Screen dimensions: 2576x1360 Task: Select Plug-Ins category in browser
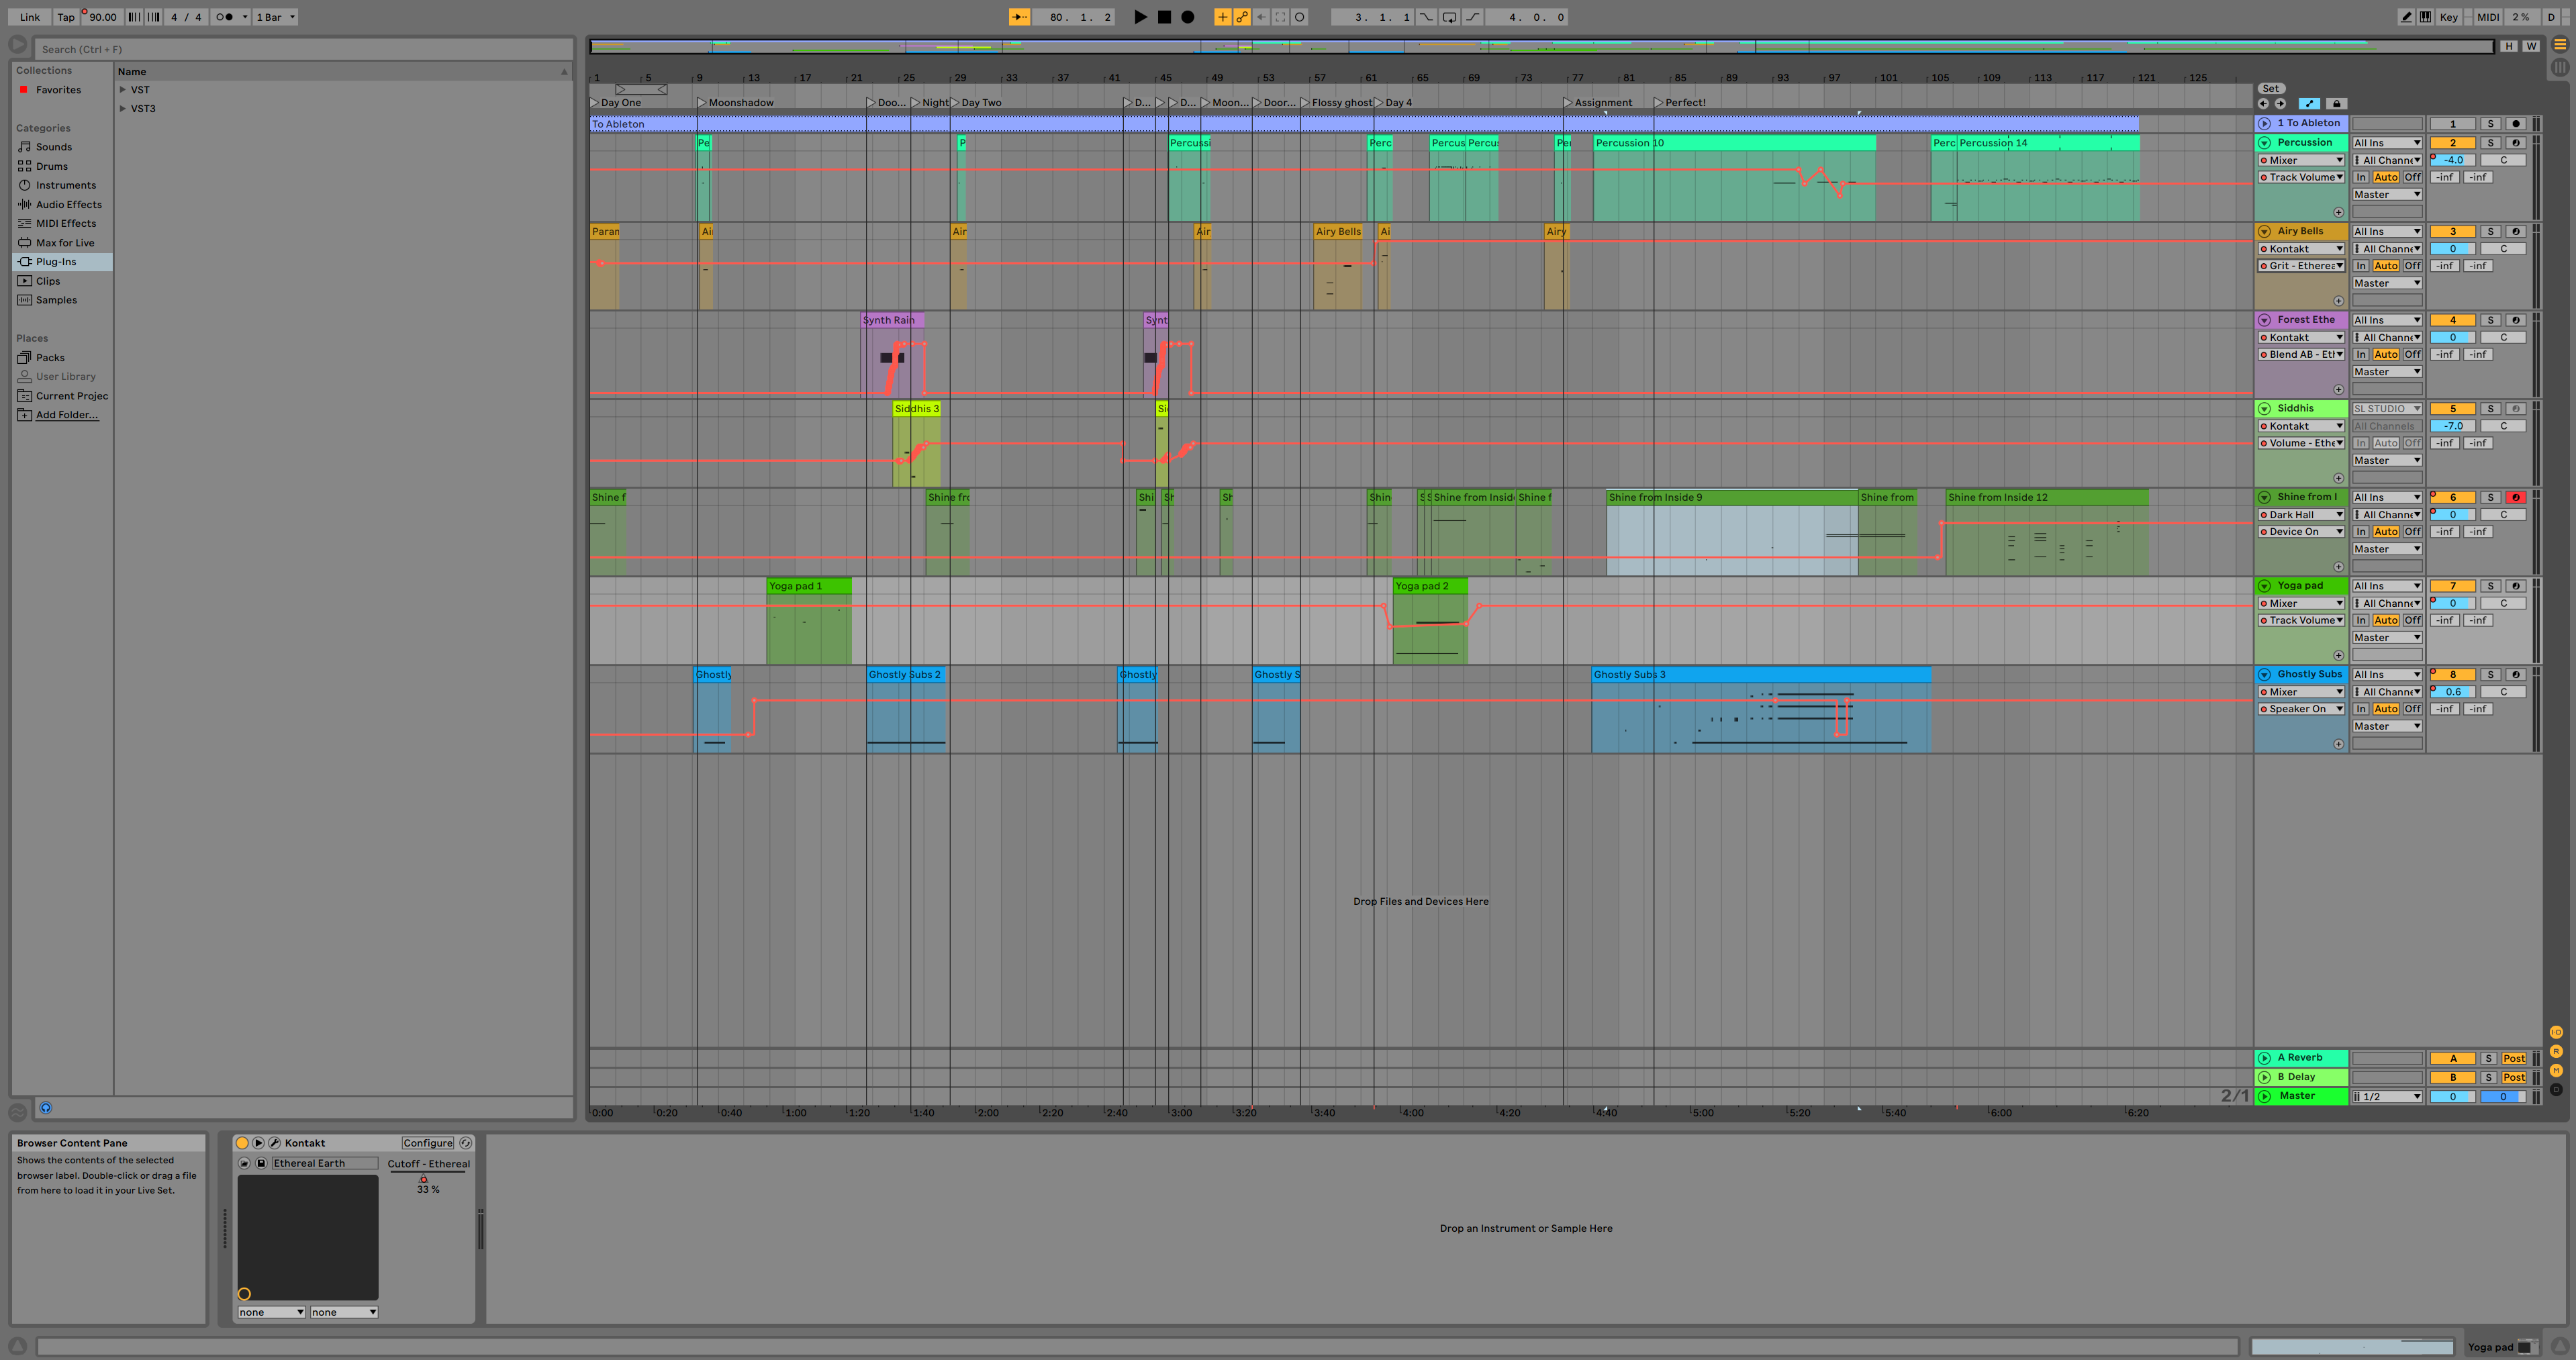pos(56,262)
